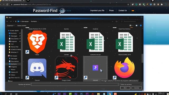Select the Dragon Center shortcut icon

(66, 68)
